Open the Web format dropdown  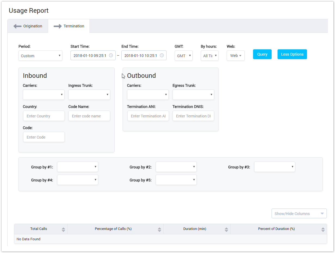click(235, 56)
